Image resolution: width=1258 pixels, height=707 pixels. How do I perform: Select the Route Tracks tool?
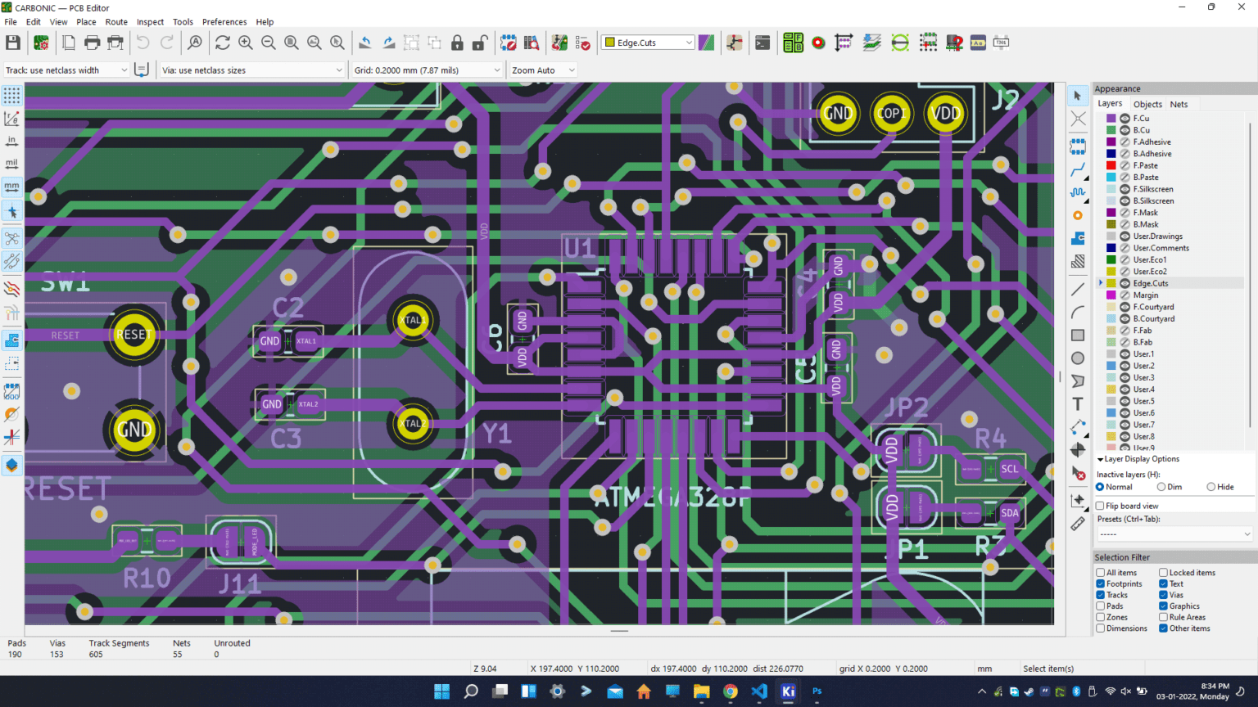click(x=1078, y=170)
